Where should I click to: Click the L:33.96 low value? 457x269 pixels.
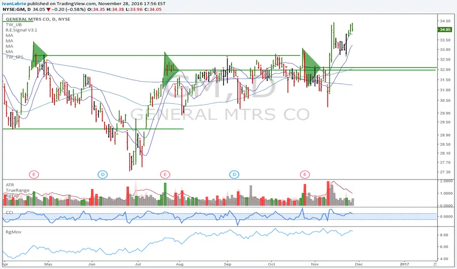click(133, 9)
